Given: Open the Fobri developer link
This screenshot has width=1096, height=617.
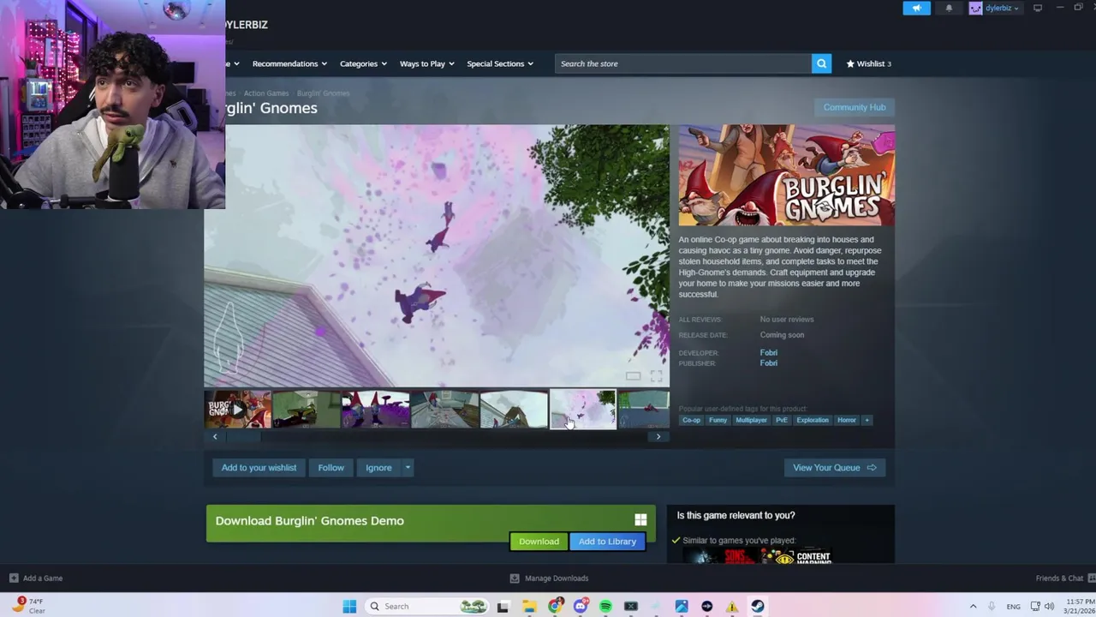Looking at the screenshot, I should 769,352.
